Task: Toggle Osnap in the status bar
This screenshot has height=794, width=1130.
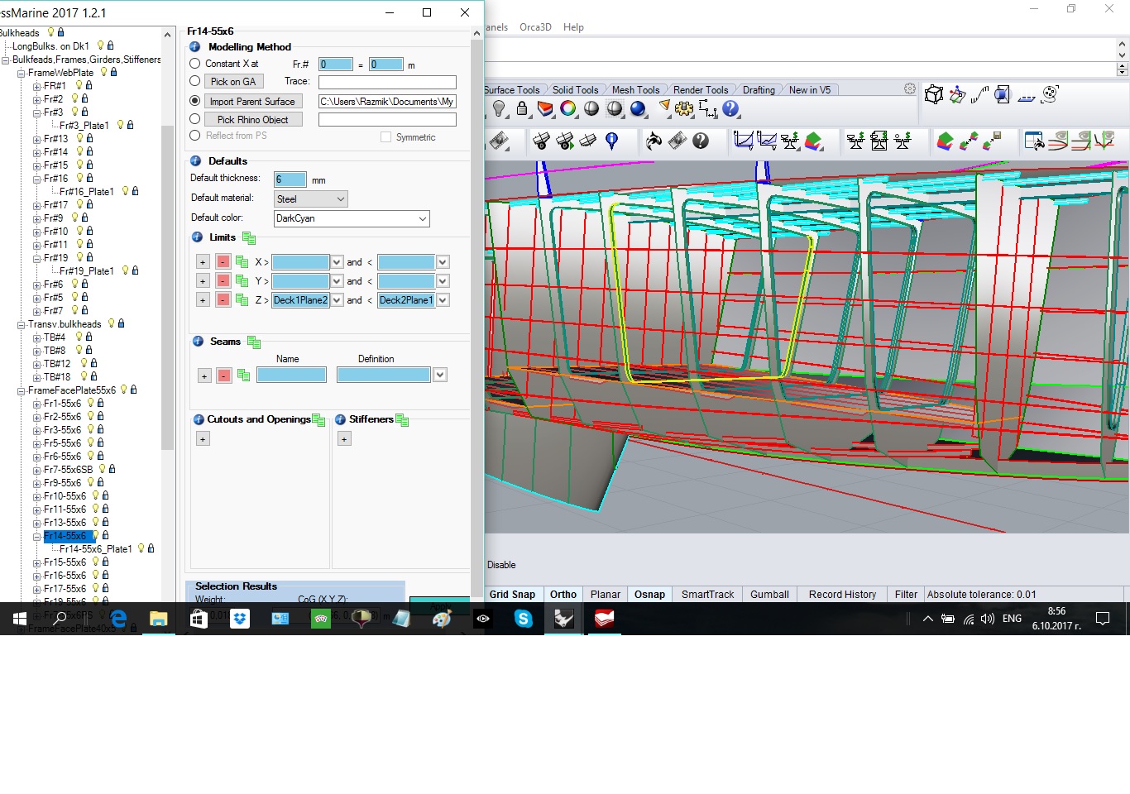Action: (x=649, y=595)
